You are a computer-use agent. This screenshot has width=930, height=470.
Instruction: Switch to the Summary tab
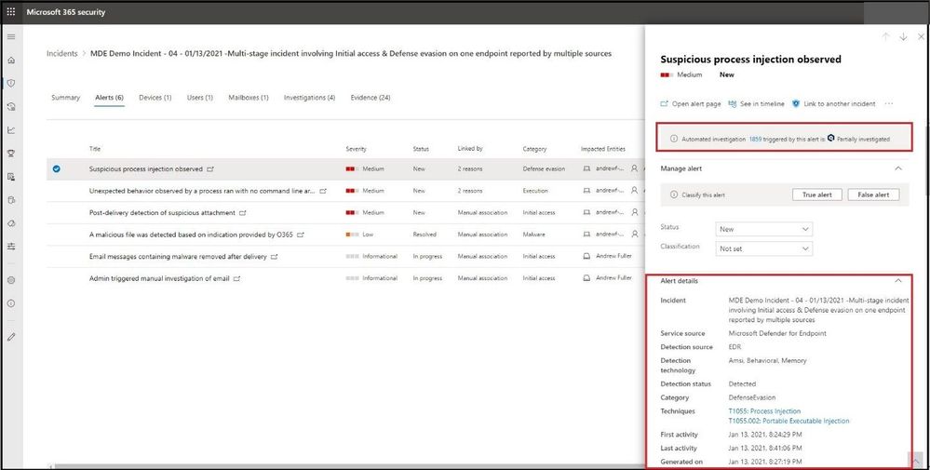click(x=66, y=98)
